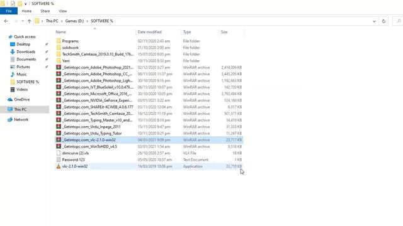
Task: Click file name _Getintopc.com_WinToHDD_v4.5
Action: (x=89, y=146)
